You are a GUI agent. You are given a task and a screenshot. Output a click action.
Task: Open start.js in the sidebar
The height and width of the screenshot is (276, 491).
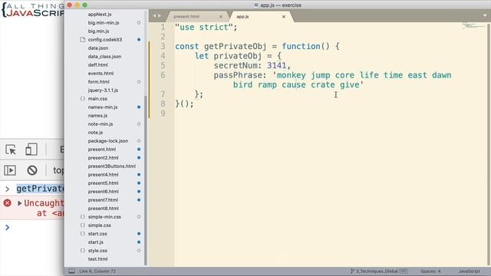[95, 242]
